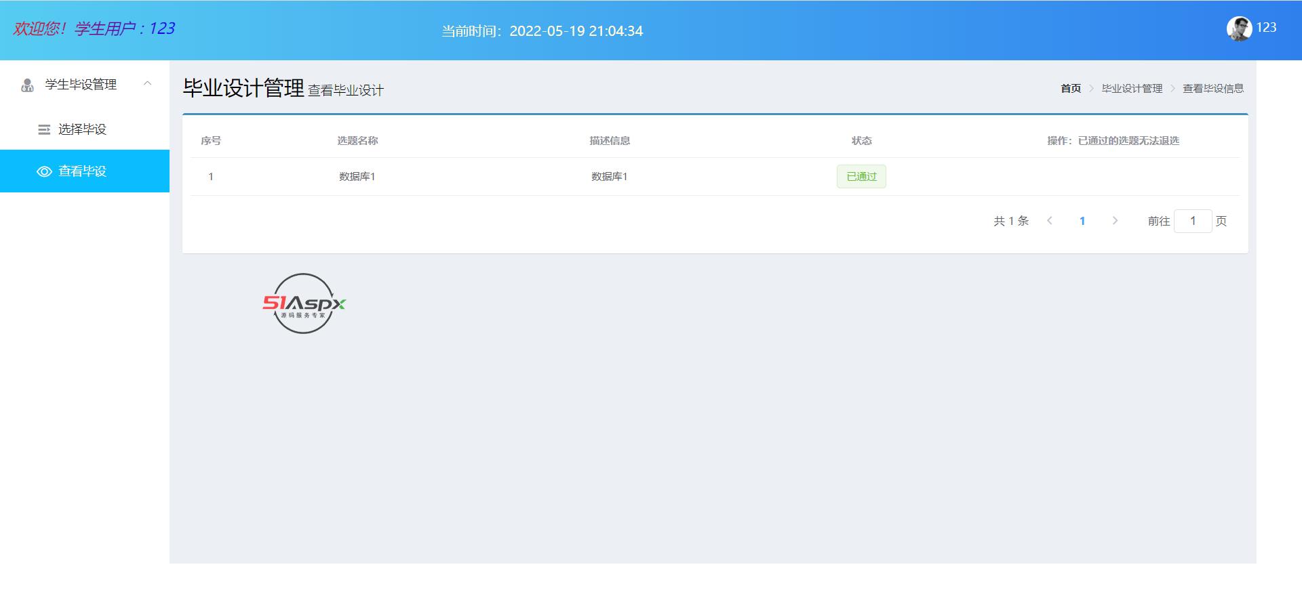Click the 共 1 条 total count
This screenshot has height=611, width=1302.
[1011, 221]
